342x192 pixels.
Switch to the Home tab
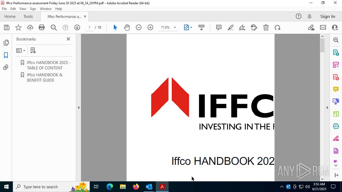pyautogui.click(x=10, y=17)
